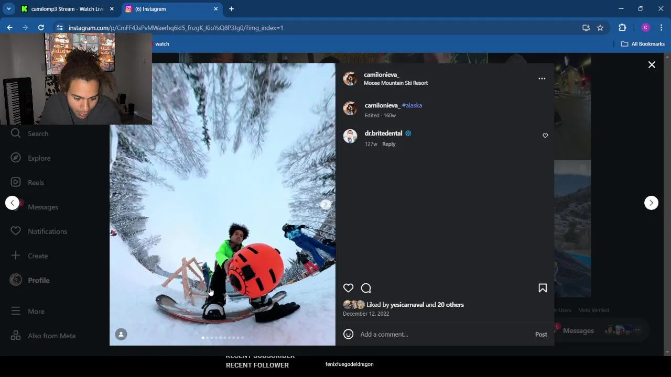
Task: Open Chrome three-dot menu
Action: tap(662, 28)
